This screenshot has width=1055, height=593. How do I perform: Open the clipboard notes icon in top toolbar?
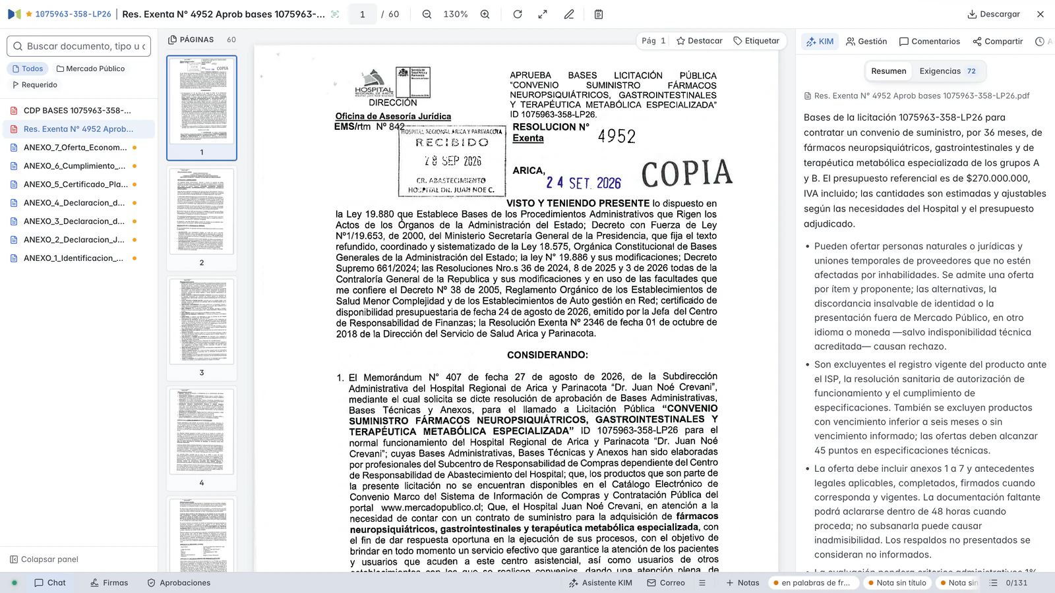(x=599, y=14)
